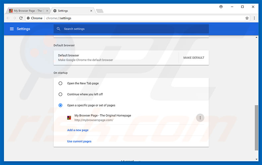Go back with the back arrow
This screenshot has width=262, height=165.
tap(8, 18)
